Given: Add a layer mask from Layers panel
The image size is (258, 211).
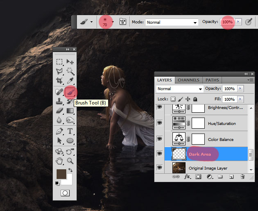Looking at the screenshot, I should (198, 177).
